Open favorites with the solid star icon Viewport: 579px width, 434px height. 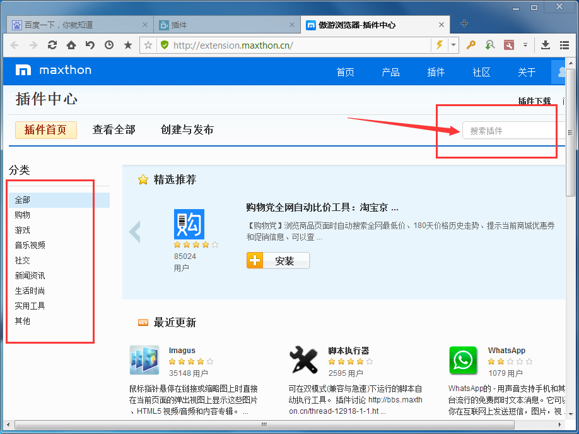pyautogui.click(x=128, y=45)
